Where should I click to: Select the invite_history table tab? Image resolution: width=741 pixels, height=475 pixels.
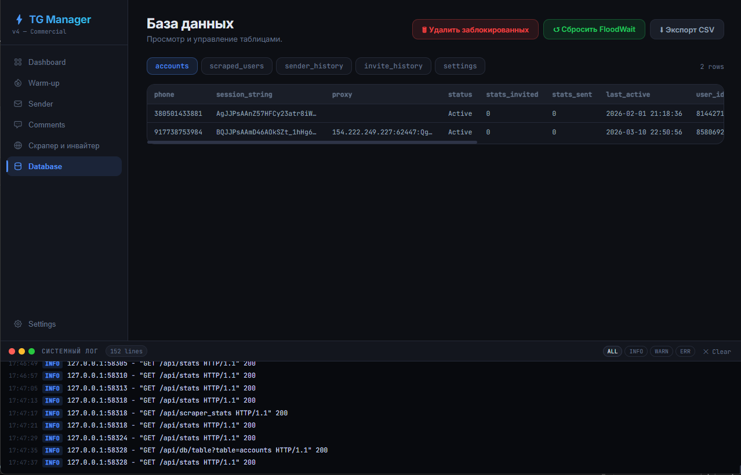(393, 66)
